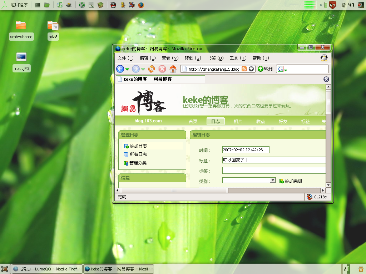366x274 pixels.
Task: Open the 帮助 (H) menu
Action: coord(261,58)
